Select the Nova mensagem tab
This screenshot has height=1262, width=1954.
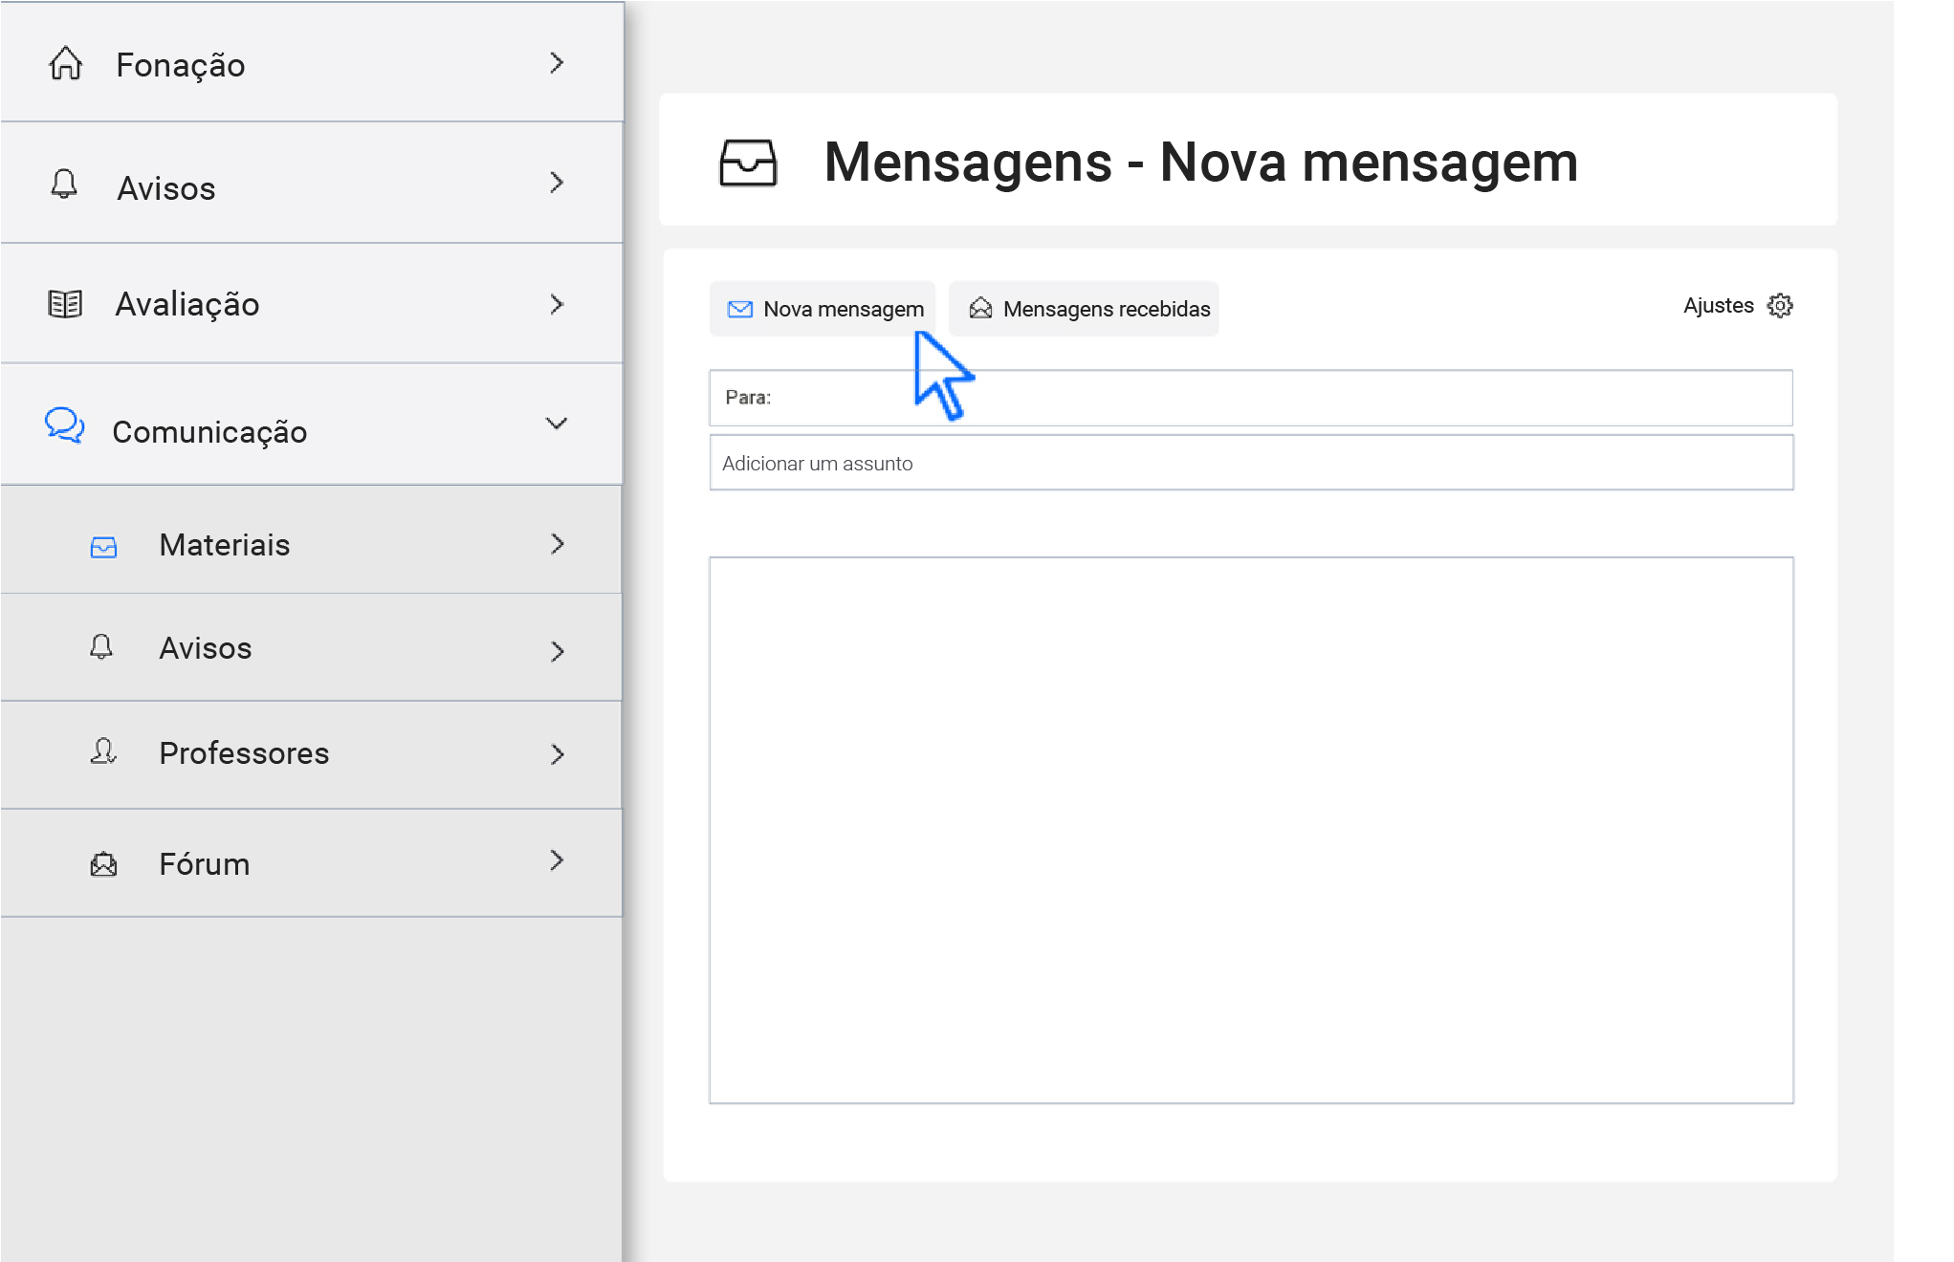[823, 309]
